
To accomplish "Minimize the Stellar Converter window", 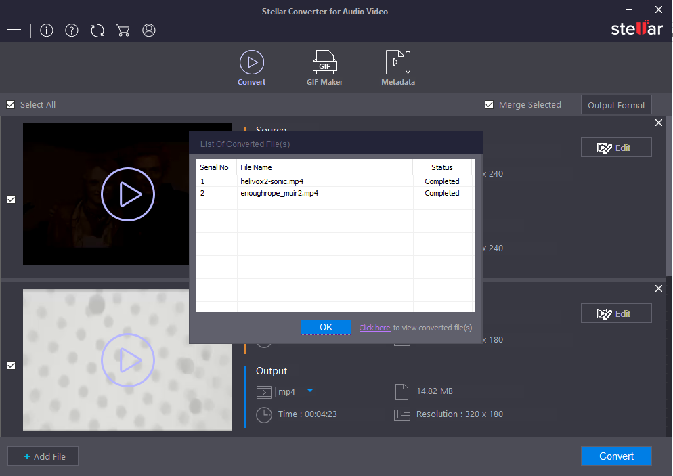I will pos(629,9).
